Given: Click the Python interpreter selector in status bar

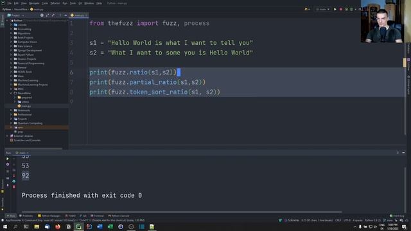Looking at the screenshot, I should click(x=372, y=220).
